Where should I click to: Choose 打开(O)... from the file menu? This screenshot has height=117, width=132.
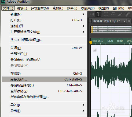(44, 20)
